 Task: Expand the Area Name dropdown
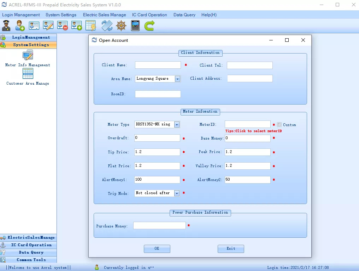coord(177,79)
